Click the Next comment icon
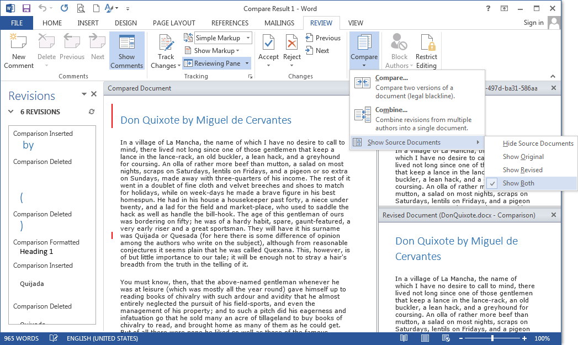 click(x=98, y=41)
